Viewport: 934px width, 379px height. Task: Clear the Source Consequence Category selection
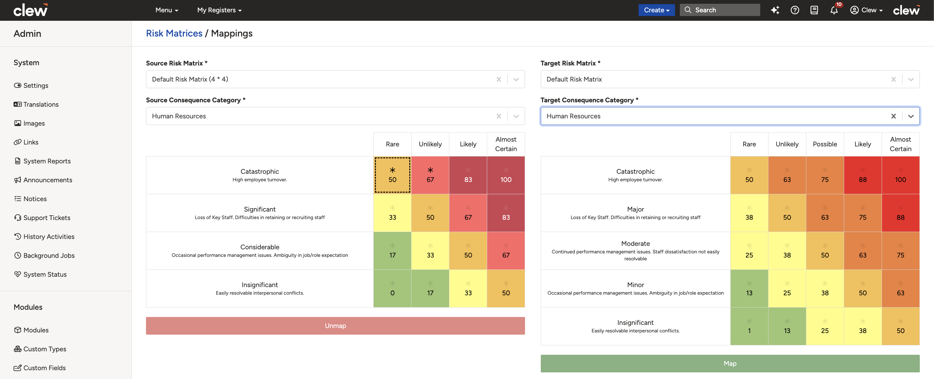click(x=499, y=116)
